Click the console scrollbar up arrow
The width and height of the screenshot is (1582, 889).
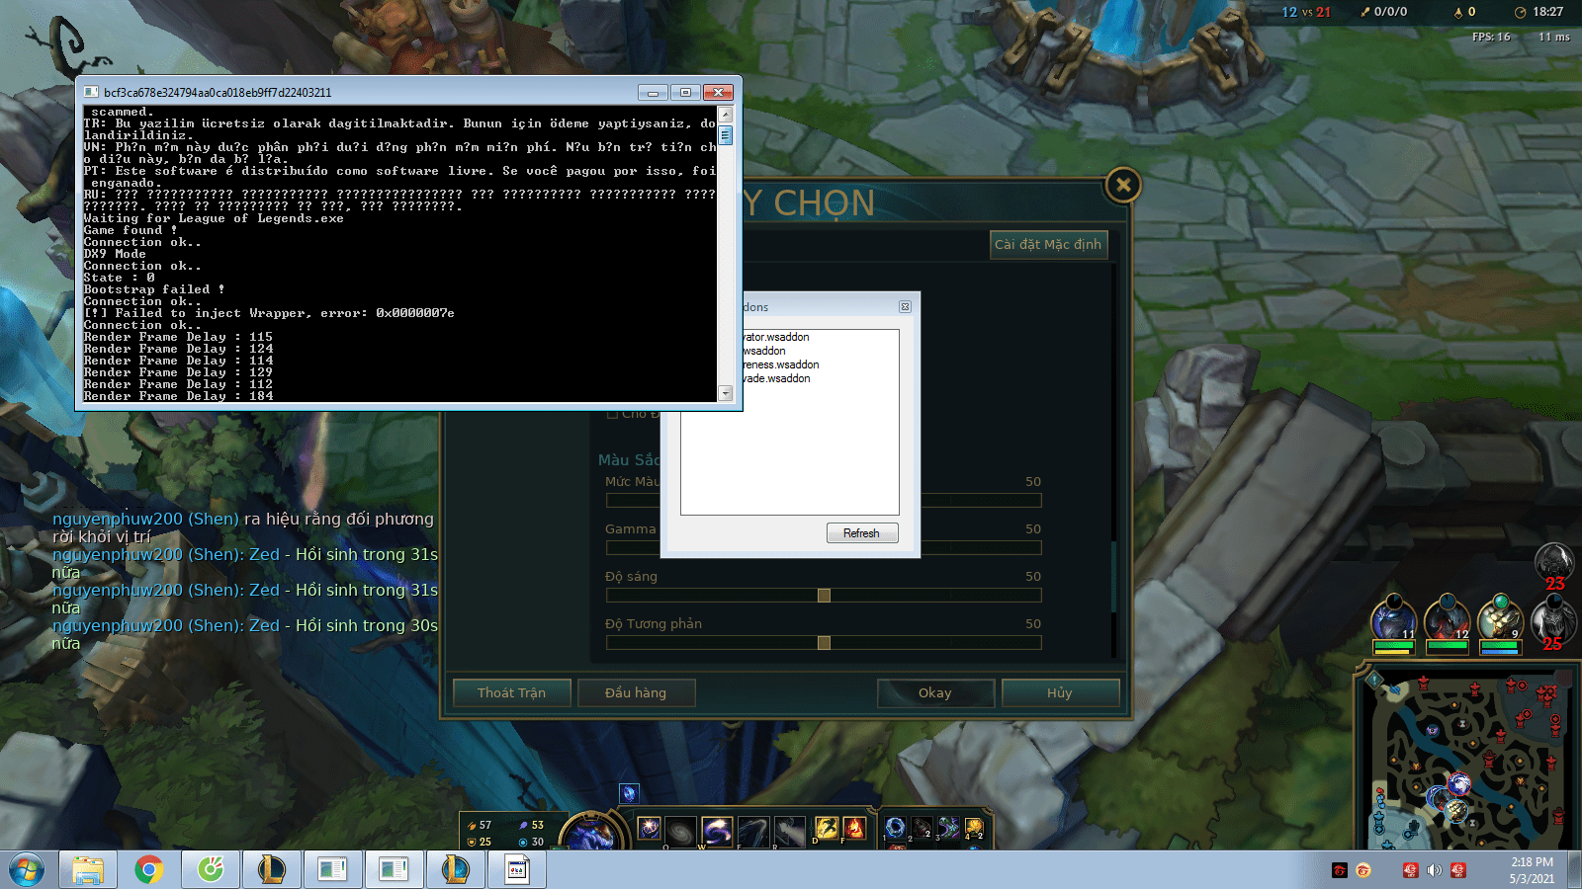(726, 115)
